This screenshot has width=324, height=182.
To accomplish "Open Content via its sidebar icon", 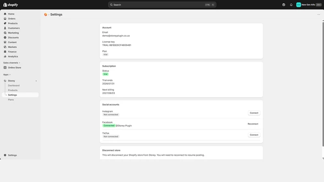I will [x=5, y=42].
